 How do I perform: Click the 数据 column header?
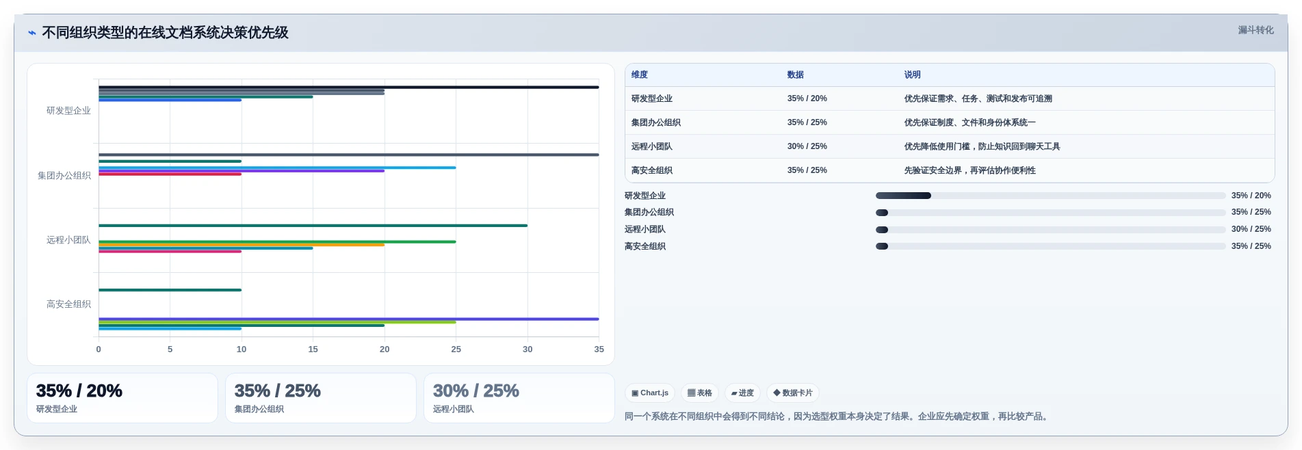[795, 75]
